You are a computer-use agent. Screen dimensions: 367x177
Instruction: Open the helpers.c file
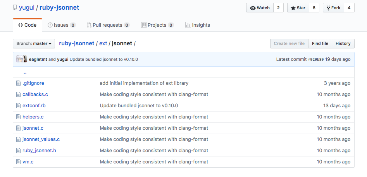tap(33, 117)
